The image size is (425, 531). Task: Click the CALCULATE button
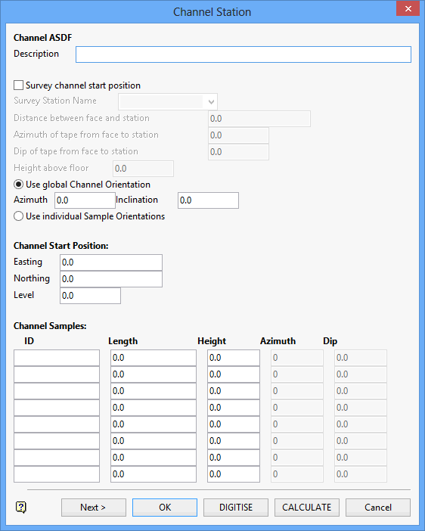coord(307,508)
